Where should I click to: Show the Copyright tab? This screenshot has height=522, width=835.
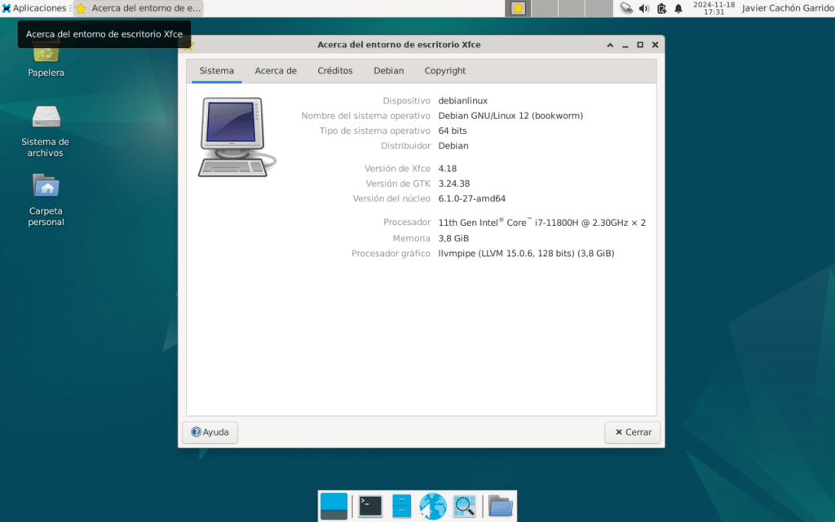pos(445,71)
